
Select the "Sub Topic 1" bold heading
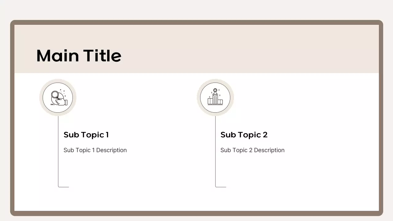click(x=86, y=135)
